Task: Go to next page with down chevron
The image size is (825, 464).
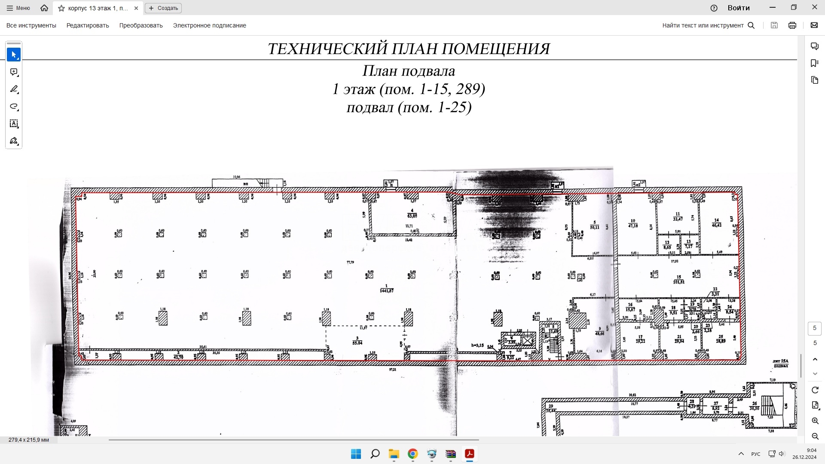Action: click(x=815, y=374)
